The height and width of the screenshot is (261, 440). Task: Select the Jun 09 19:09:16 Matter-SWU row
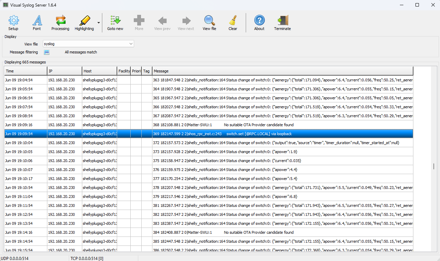pos(209,125)
